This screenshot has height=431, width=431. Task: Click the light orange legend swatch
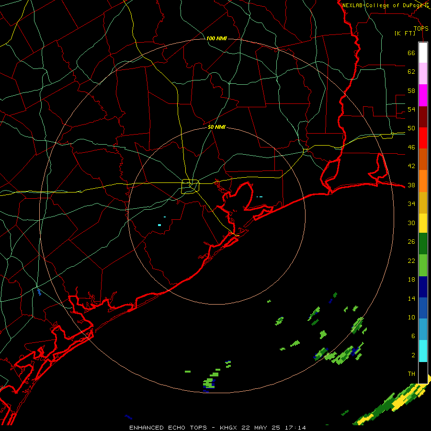click(423, 181)
